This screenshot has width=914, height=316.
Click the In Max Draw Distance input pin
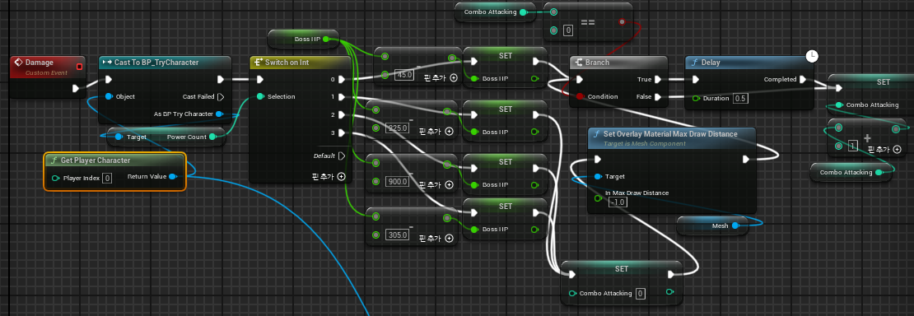(x=598, y=199)
